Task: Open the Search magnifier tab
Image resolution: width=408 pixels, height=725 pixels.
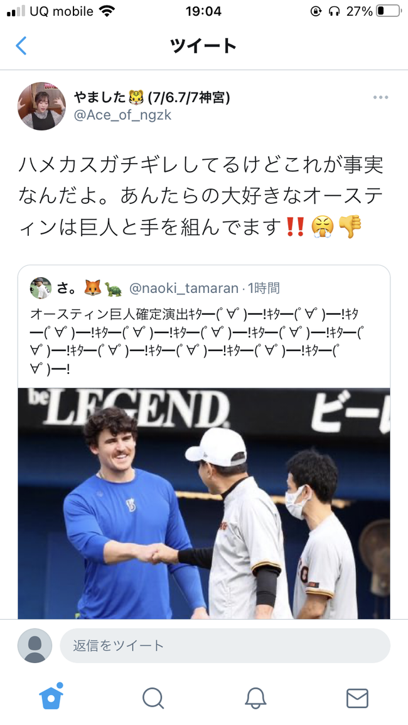Action: pyautogui.click(x=153, y=698)
